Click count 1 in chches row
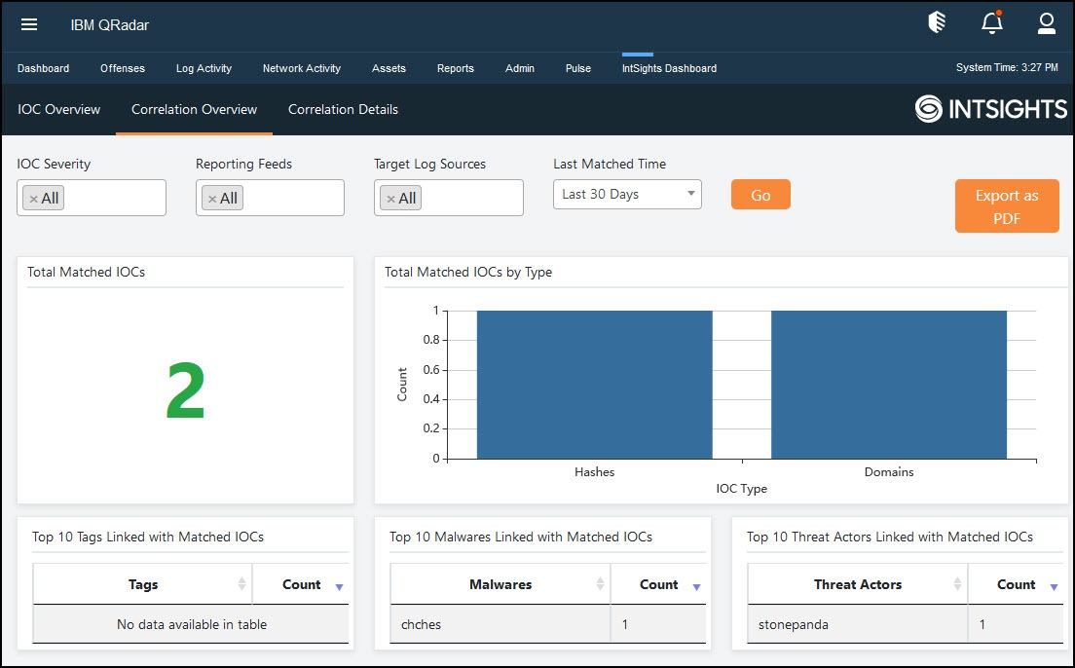The width and height of the screenshot is (1075, 668). pos(624,624)
